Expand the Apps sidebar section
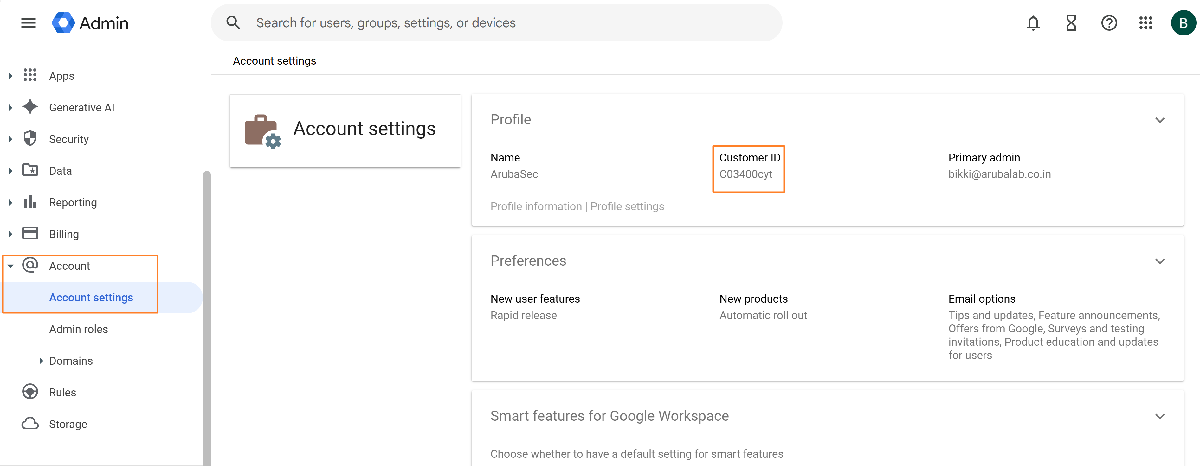 10,75
